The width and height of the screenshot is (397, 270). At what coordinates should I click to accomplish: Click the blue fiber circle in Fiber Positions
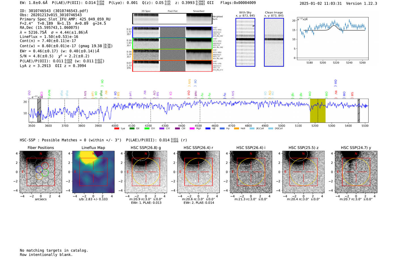pos(39,170)
